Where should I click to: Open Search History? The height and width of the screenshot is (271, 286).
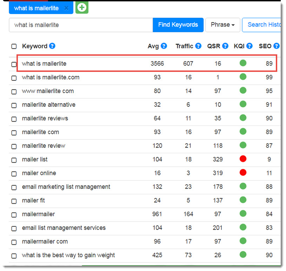click(261, 25)
